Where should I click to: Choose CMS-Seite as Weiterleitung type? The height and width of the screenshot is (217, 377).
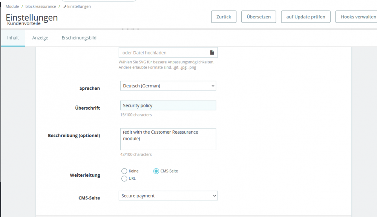click(x=156, y=171)
